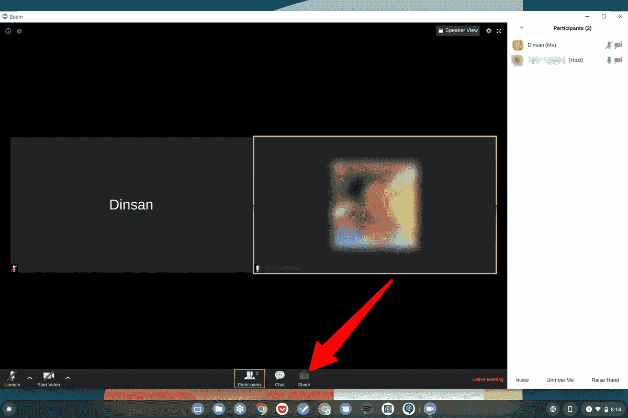The image size is (628, 418).
Task: Open the Participants panel from the toolbar
Action: point(250,378)
